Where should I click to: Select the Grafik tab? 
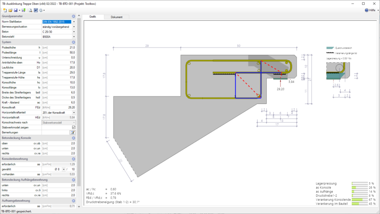pyautogui.click(x=93, y=17)
